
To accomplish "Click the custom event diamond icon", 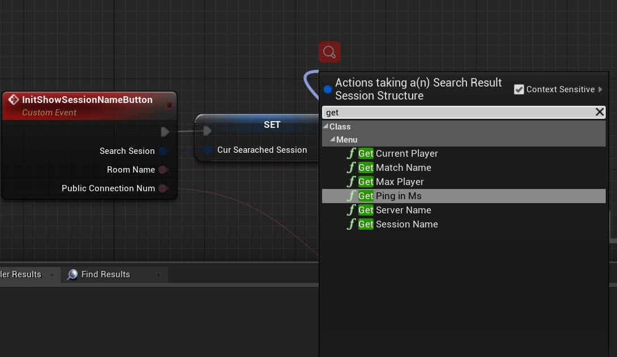I will click(14, 100).
